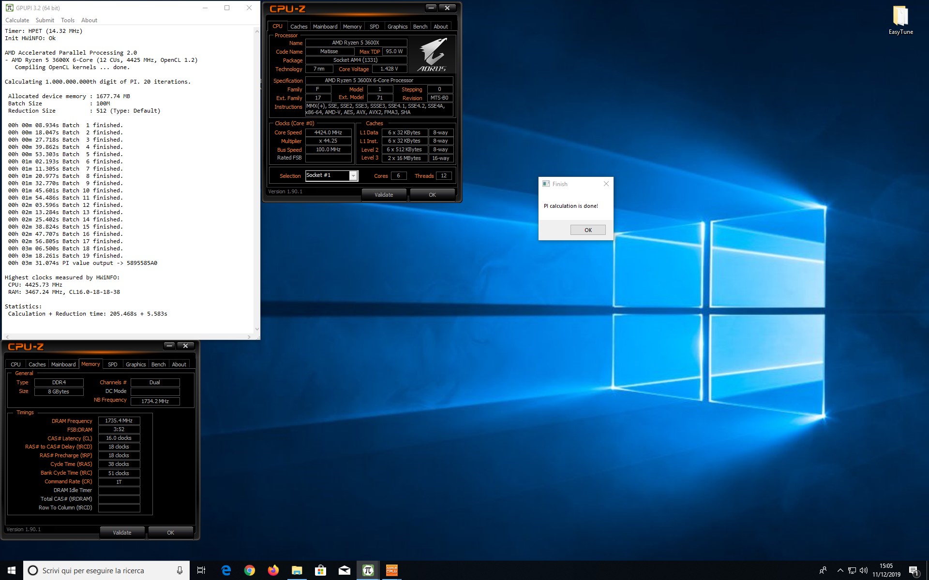Switch to Bench tab in top CPU-Z

420,27
